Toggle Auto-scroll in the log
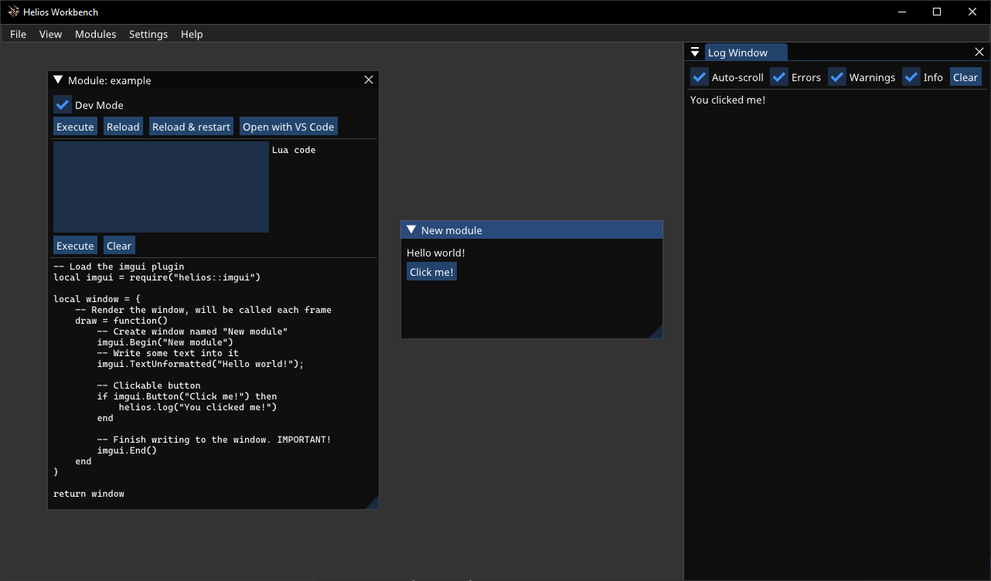Viewport: 991px width, 581px height. [700, 77]
